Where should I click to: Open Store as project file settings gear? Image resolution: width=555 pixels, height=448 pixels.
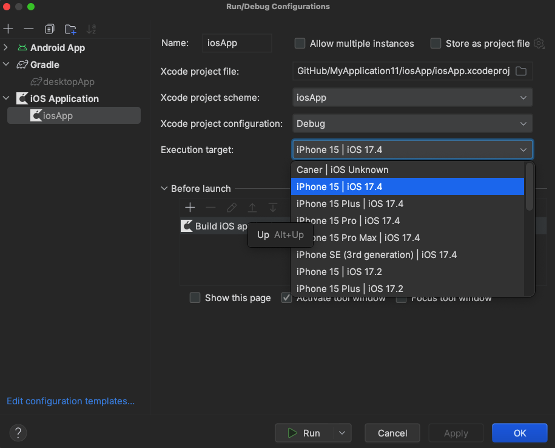point(539,43)
